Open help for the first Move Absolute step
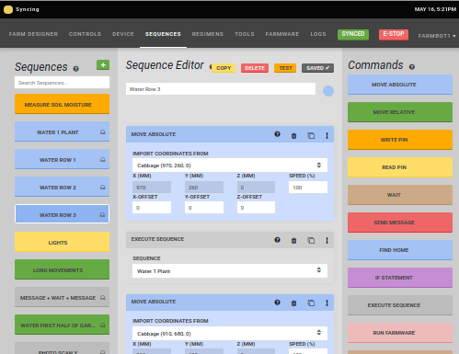Image resolution: width=459 pixels, height=354 pixels. pos(277,134)
